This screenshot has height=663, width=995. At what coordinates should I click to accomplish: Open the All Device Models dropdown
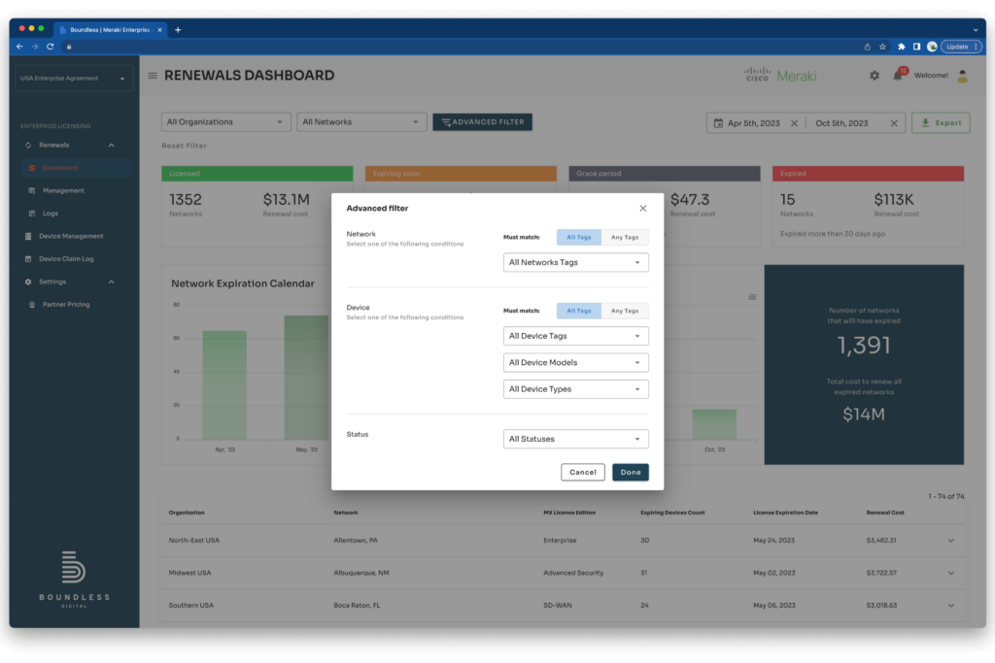[575, 362]
